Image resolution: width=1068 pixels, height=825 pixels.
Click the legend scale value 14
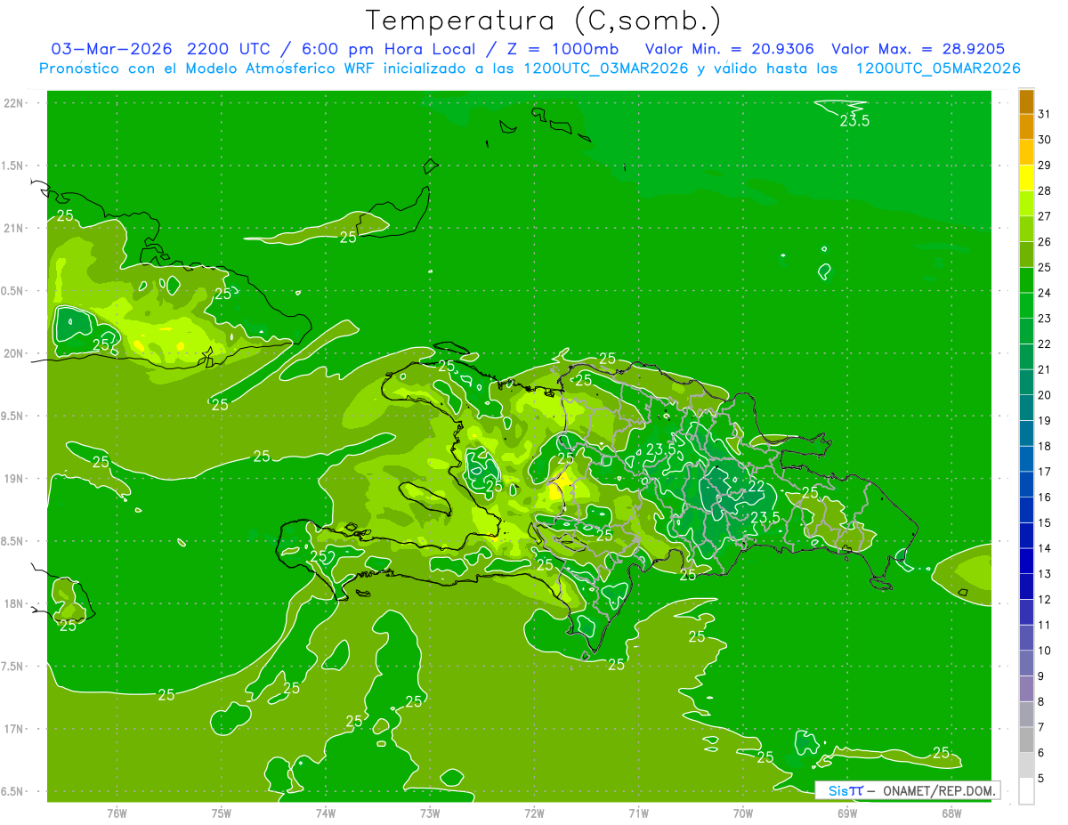tap(1044, 548)
